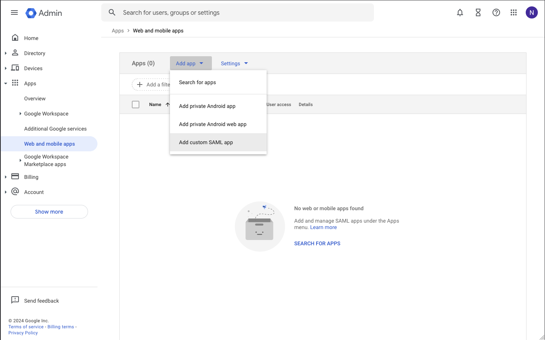
Task: Open the tasks hourglass icon
Action: pyautogui.click(x=478, y=12)
